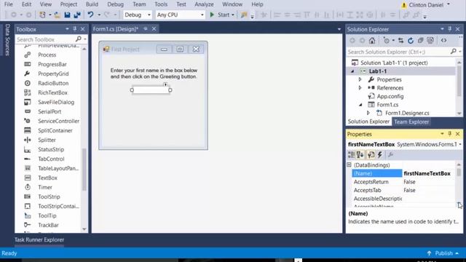466x262 pixels.
Task: Open the Task Runner Explorer tab
Action: 39,239
